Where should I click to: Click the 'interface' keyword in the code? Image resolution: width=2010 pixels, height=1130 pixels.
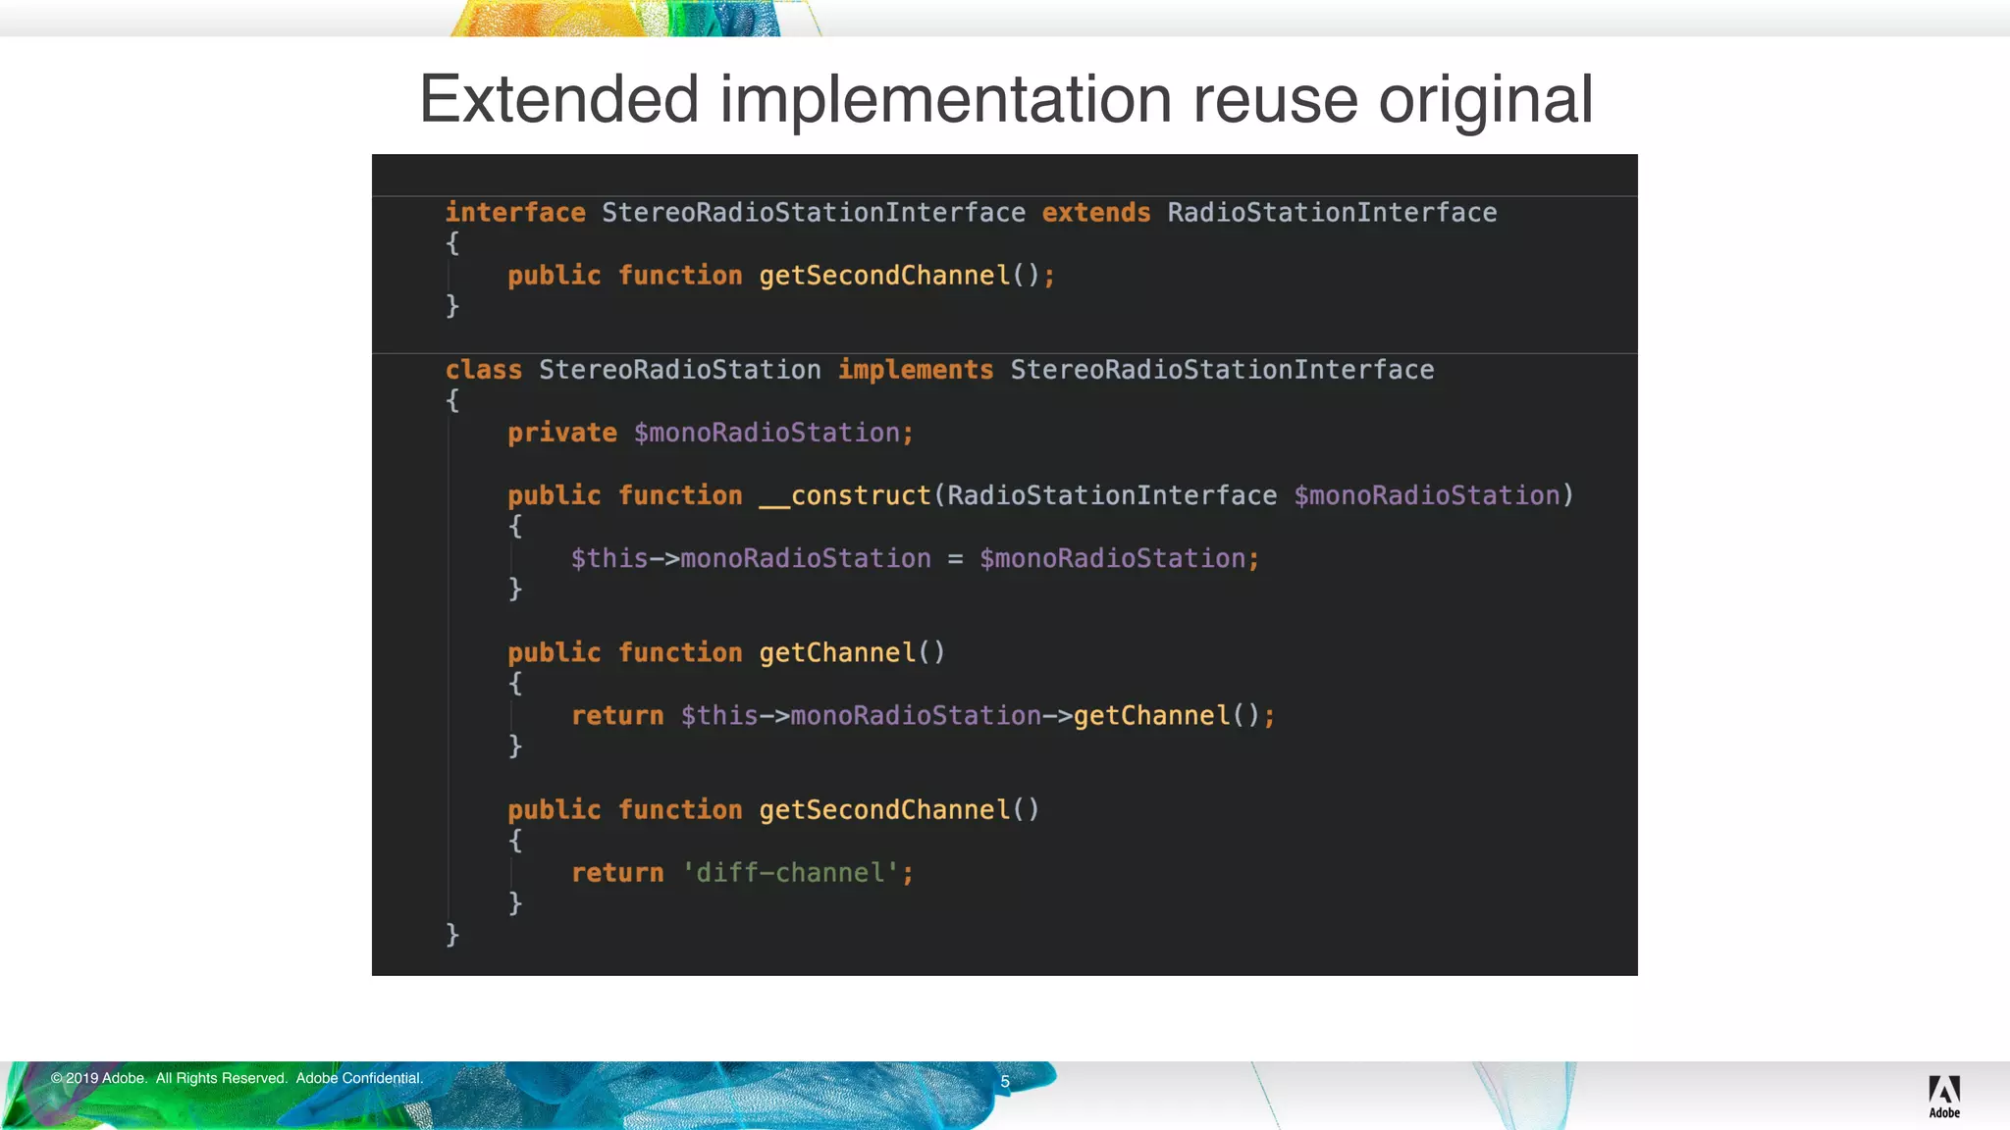514,213
